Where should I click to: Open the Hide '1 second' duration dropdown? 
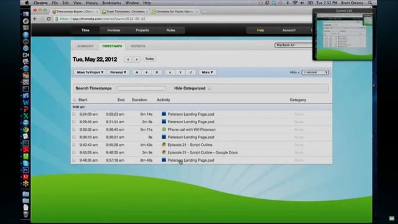(x=315, y=72)
